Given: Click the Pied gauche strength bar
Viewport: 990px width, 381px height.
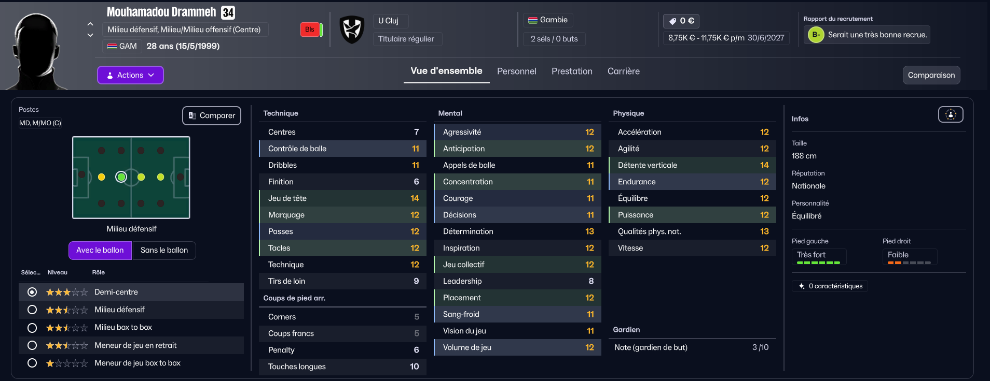Looking at the screenshot, I should (x=818, y=263).
